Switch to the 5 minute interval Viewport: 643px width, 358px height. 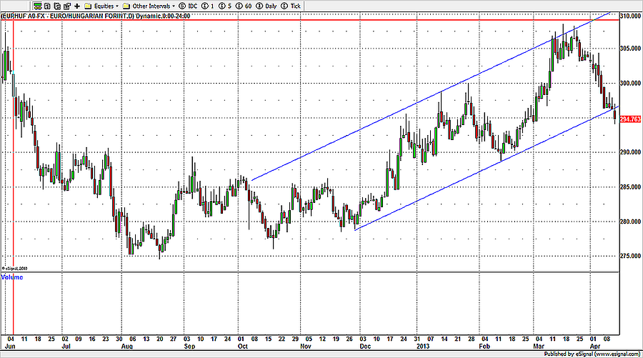click(x=221, y=6)
